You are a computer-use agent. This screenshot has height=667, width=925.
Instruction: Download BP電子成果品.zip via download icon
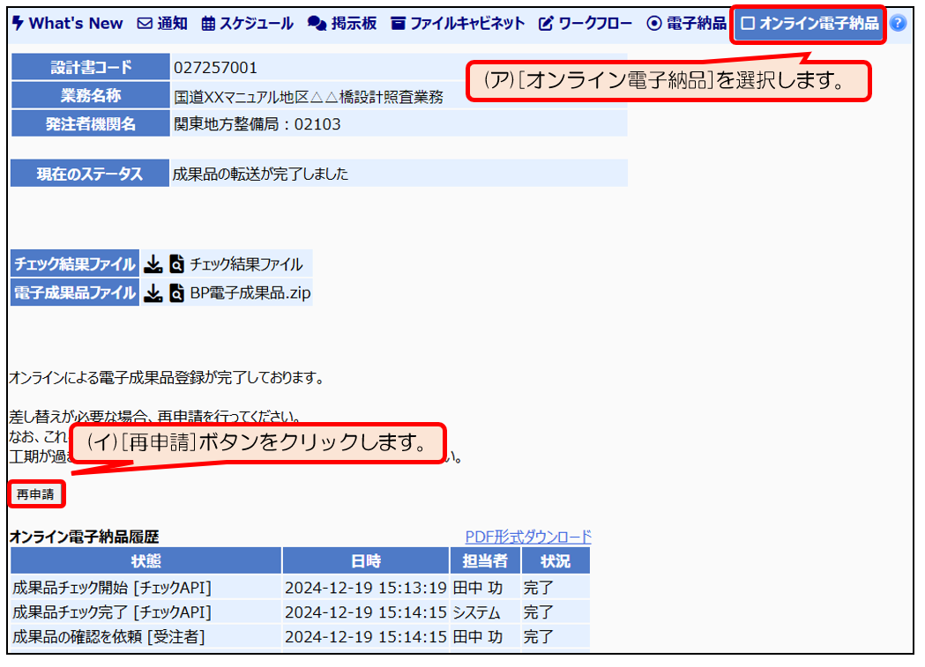[153, 293]
